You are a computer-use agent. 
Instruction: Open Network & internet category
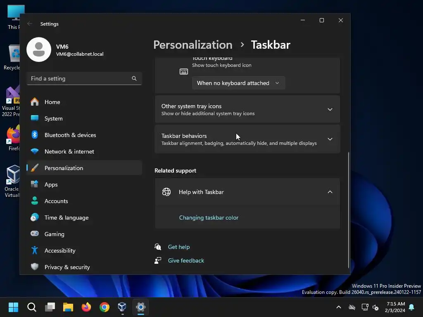point(84,151)
